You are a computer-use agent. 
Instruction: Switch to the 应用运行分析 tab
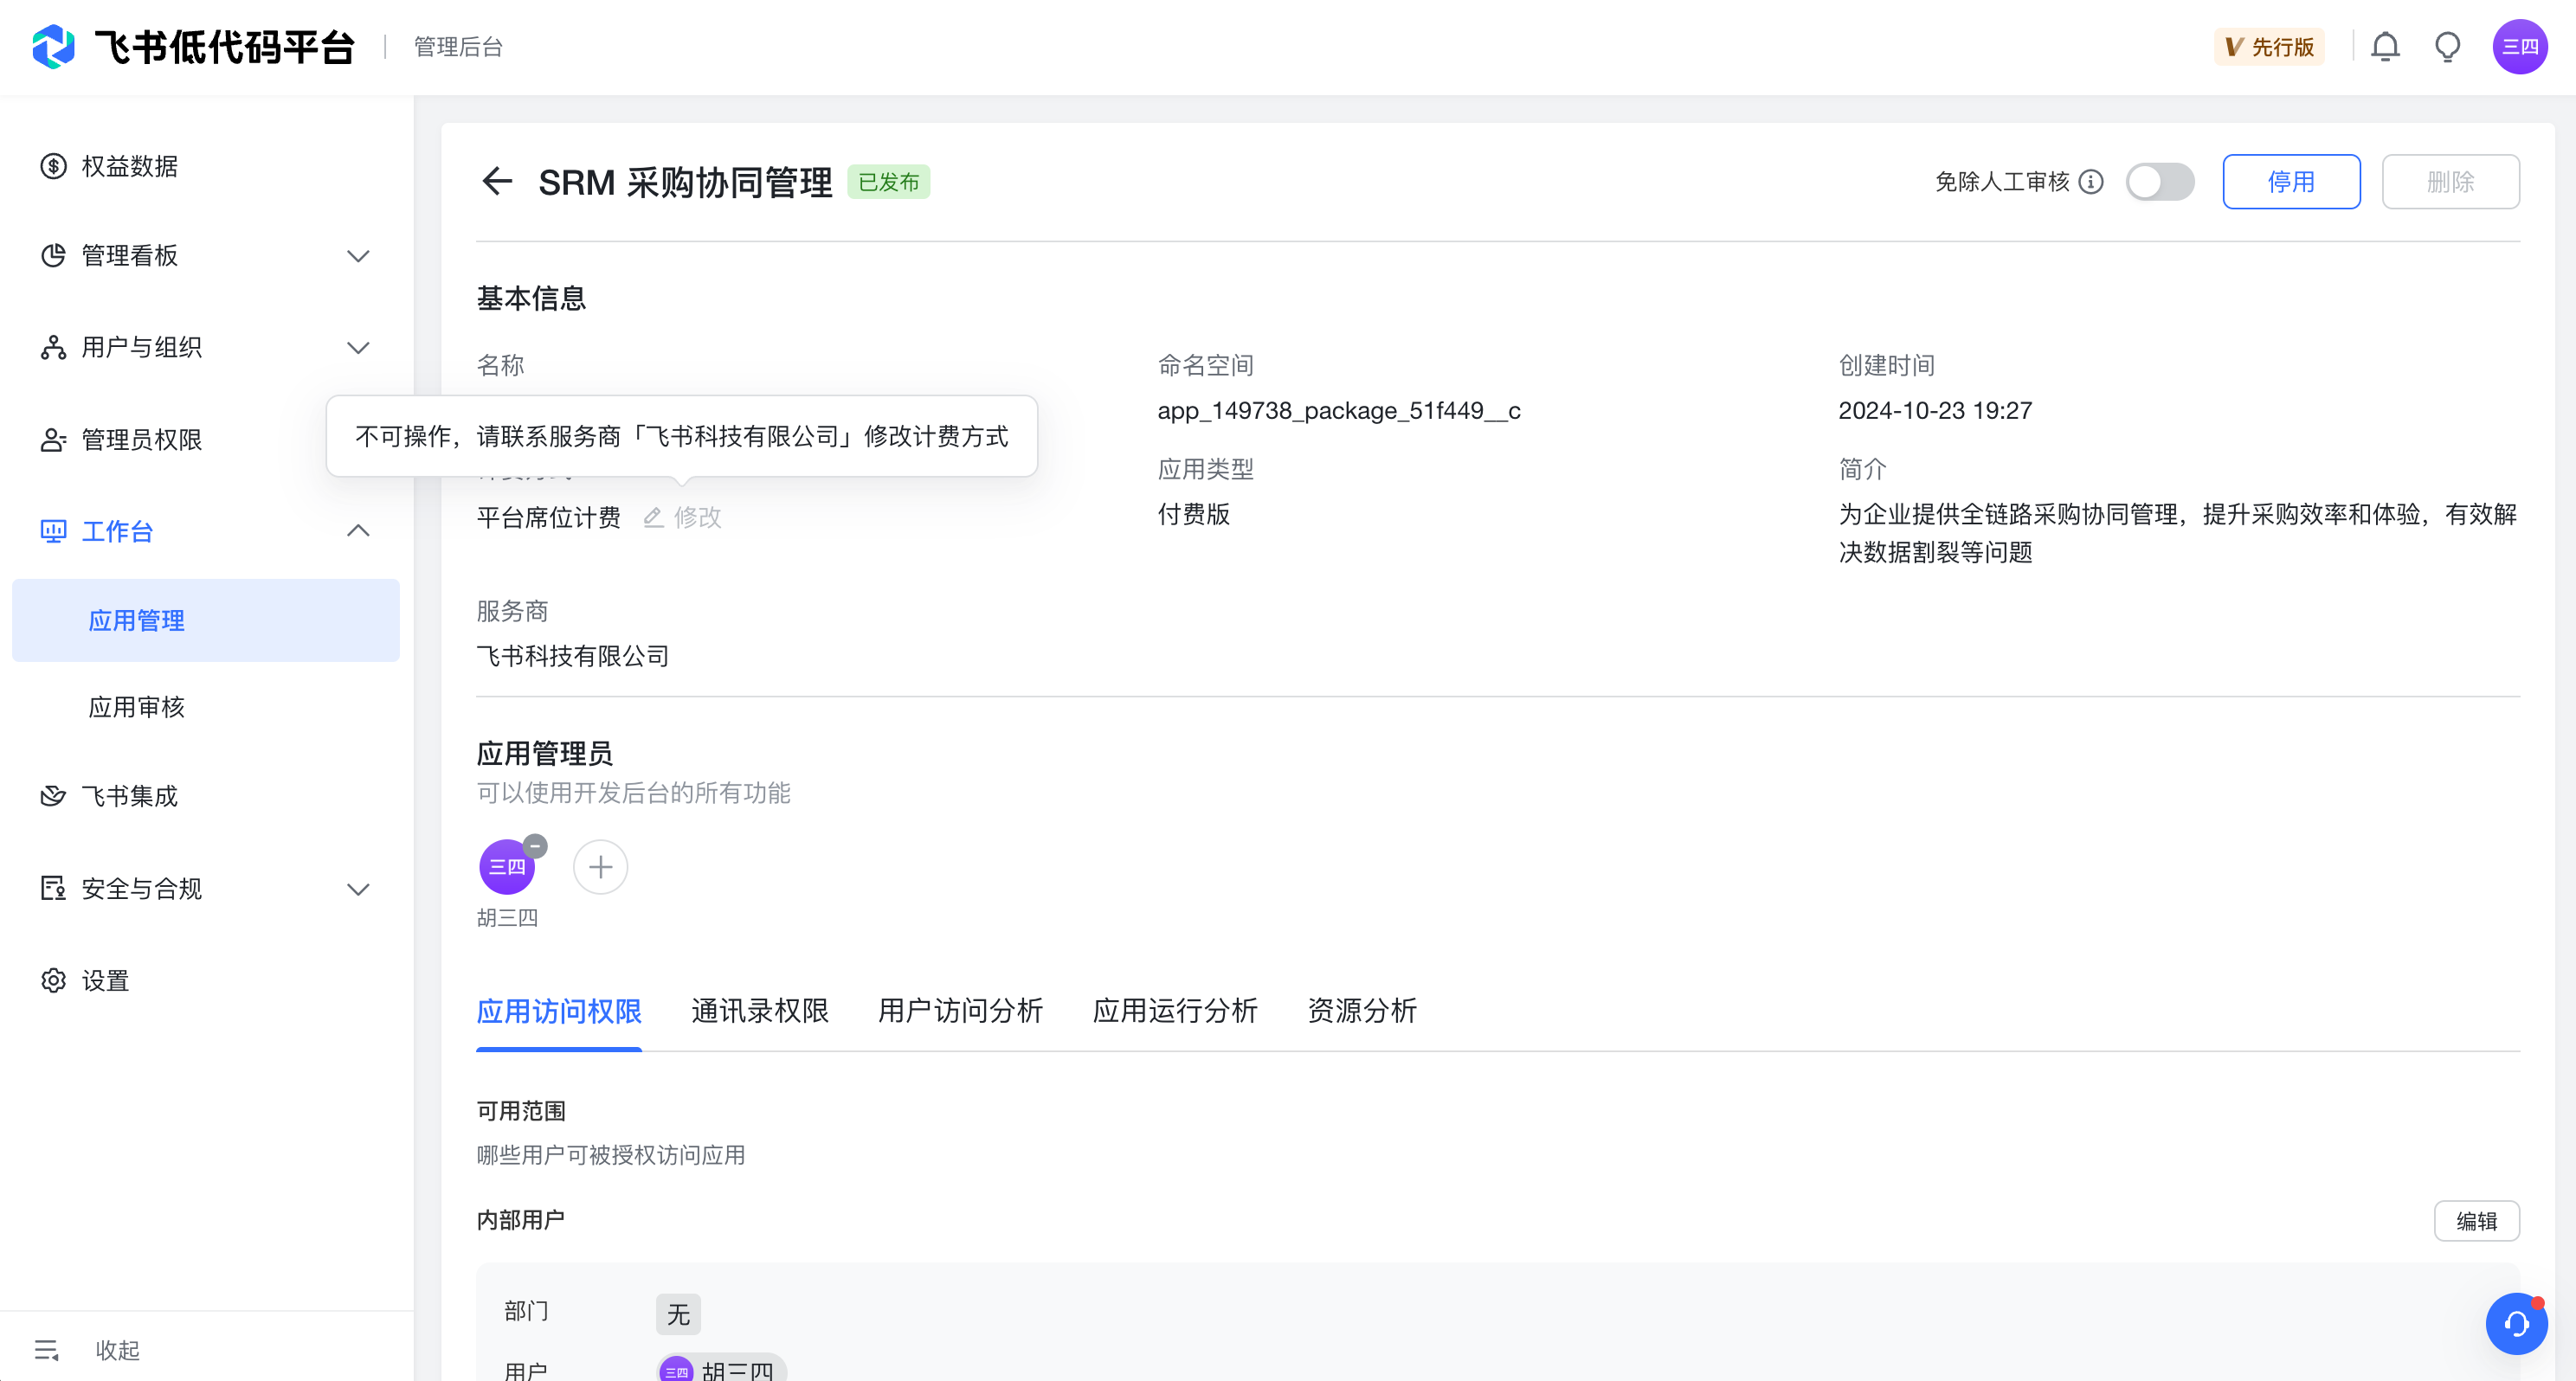click(1175, 1011)
